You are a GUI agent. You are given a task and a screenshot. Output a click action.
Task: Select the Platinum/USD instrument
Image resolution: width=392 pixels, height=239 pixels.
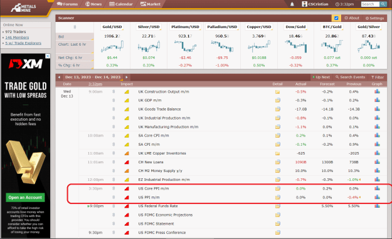coord(185,27)
